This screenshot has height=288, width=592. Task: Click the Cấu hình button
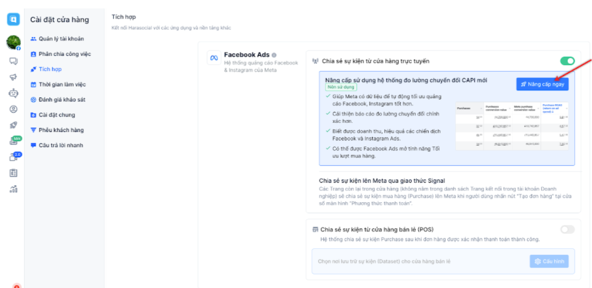tap(549, 261)
